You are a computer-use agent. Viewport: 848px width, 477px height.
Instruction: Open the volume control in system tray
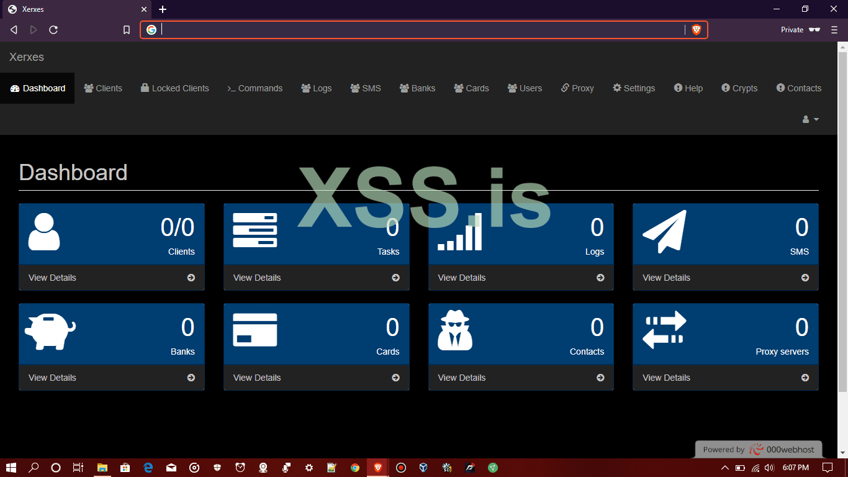pyautogui.click(x=770, y=468)
